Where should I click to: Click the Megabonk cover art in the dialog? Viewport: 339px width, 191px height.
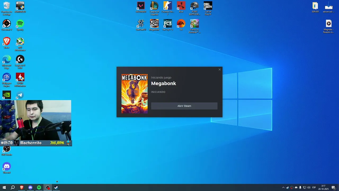click(x=135, y=94)
